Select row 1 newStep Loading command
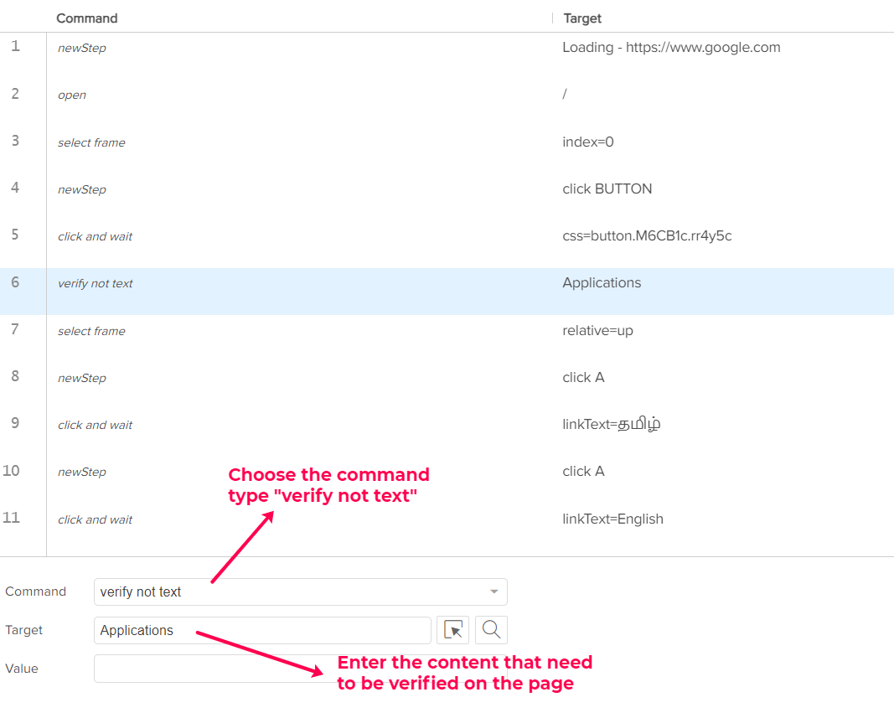This screenshot has height=718, width=894. (82, 48)
